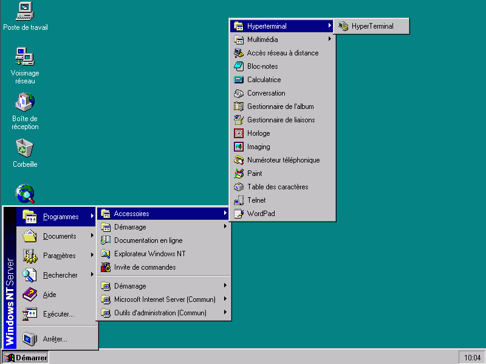Click the "Invite de commandes" label
Screen dimensions: 486x364
click(x=145, y=267)
